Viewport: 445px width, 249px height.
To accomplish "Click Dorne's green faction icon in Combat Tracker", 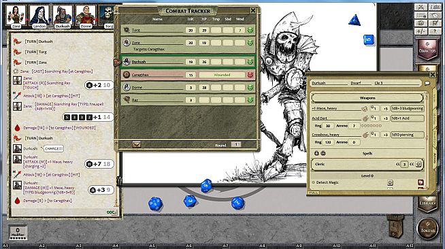I will 250,87.
